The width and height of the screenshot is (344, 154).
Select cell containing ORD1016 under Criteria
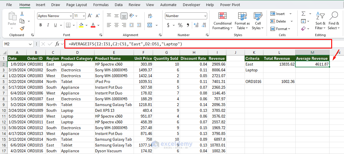click(x=254, y=81)
